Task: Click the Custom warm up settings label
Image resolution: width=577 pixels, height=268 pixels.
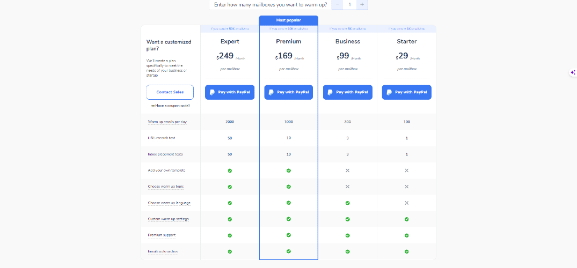Action: pos(168,219)
